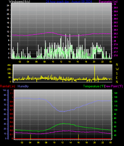The image size is (124, 146).
Task: Click the 27.6 barometer axis value
Action: (116, 56)
